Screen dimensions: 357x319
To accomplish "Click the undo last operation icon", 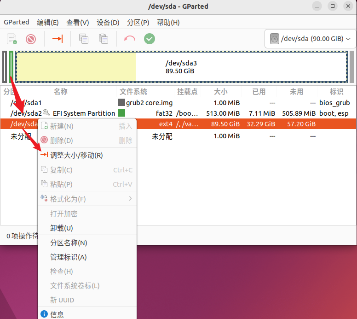I will tap(130, 39).
